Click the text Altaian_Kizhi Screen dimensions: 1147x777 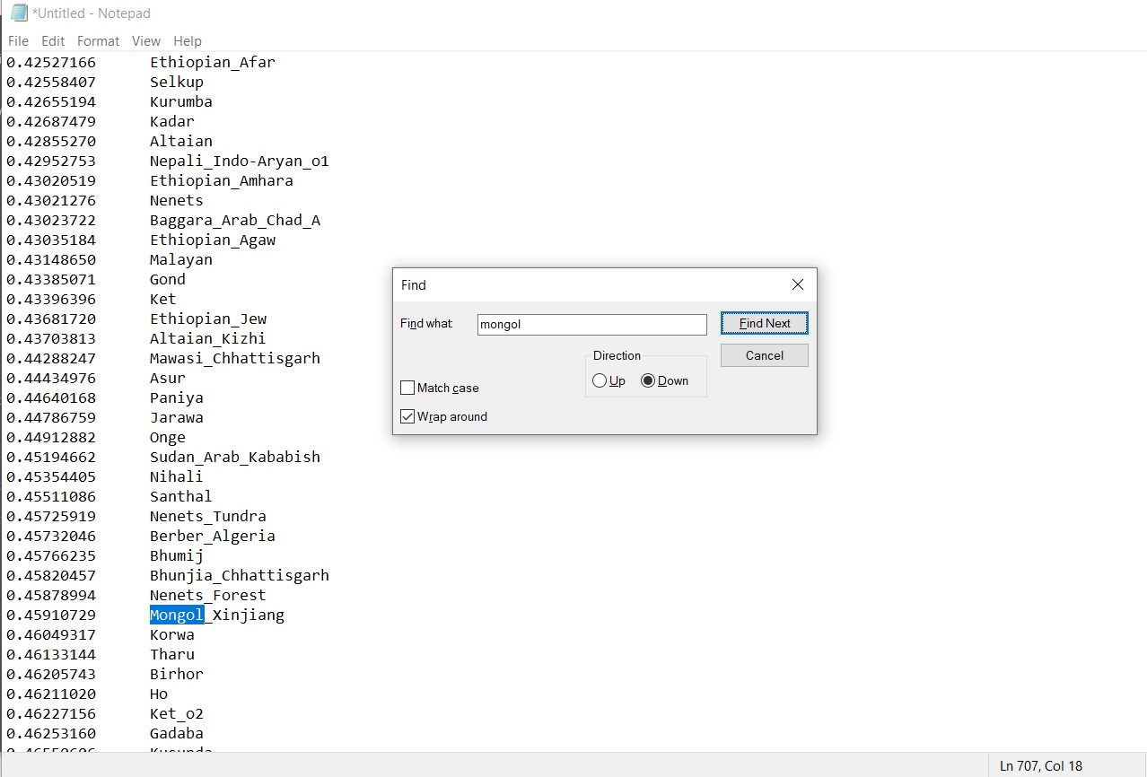pos(208,339)
